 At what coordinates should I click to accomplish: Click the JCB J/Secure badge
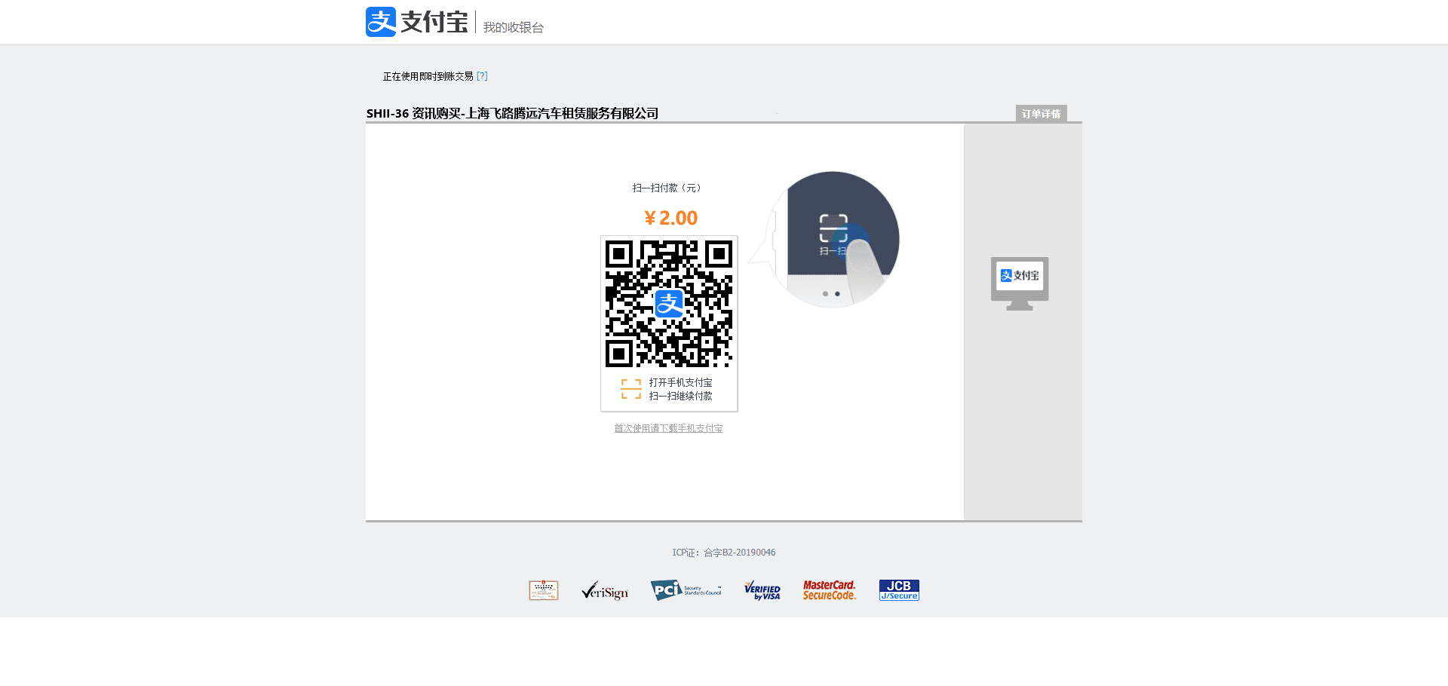[899, 590]
